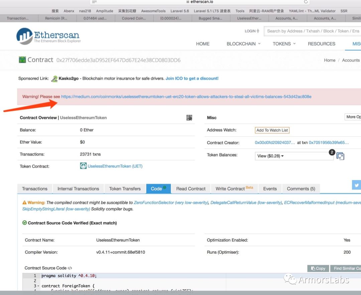Expand the TOKENS navigation dropdown
361x295 pixels.
pos(284,44)
